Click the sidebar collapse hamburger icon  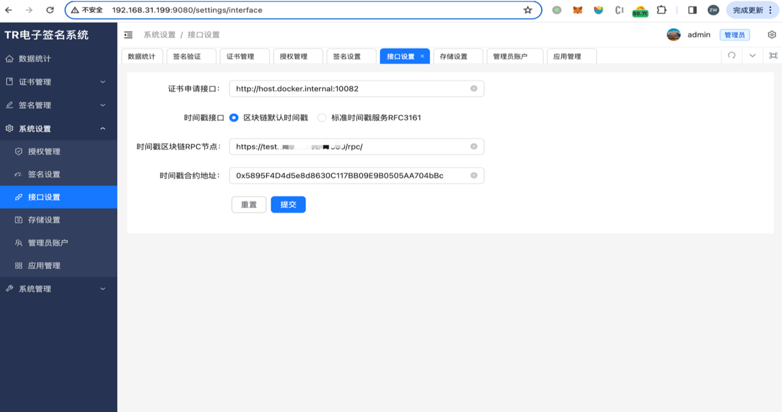tap(128, 35)
